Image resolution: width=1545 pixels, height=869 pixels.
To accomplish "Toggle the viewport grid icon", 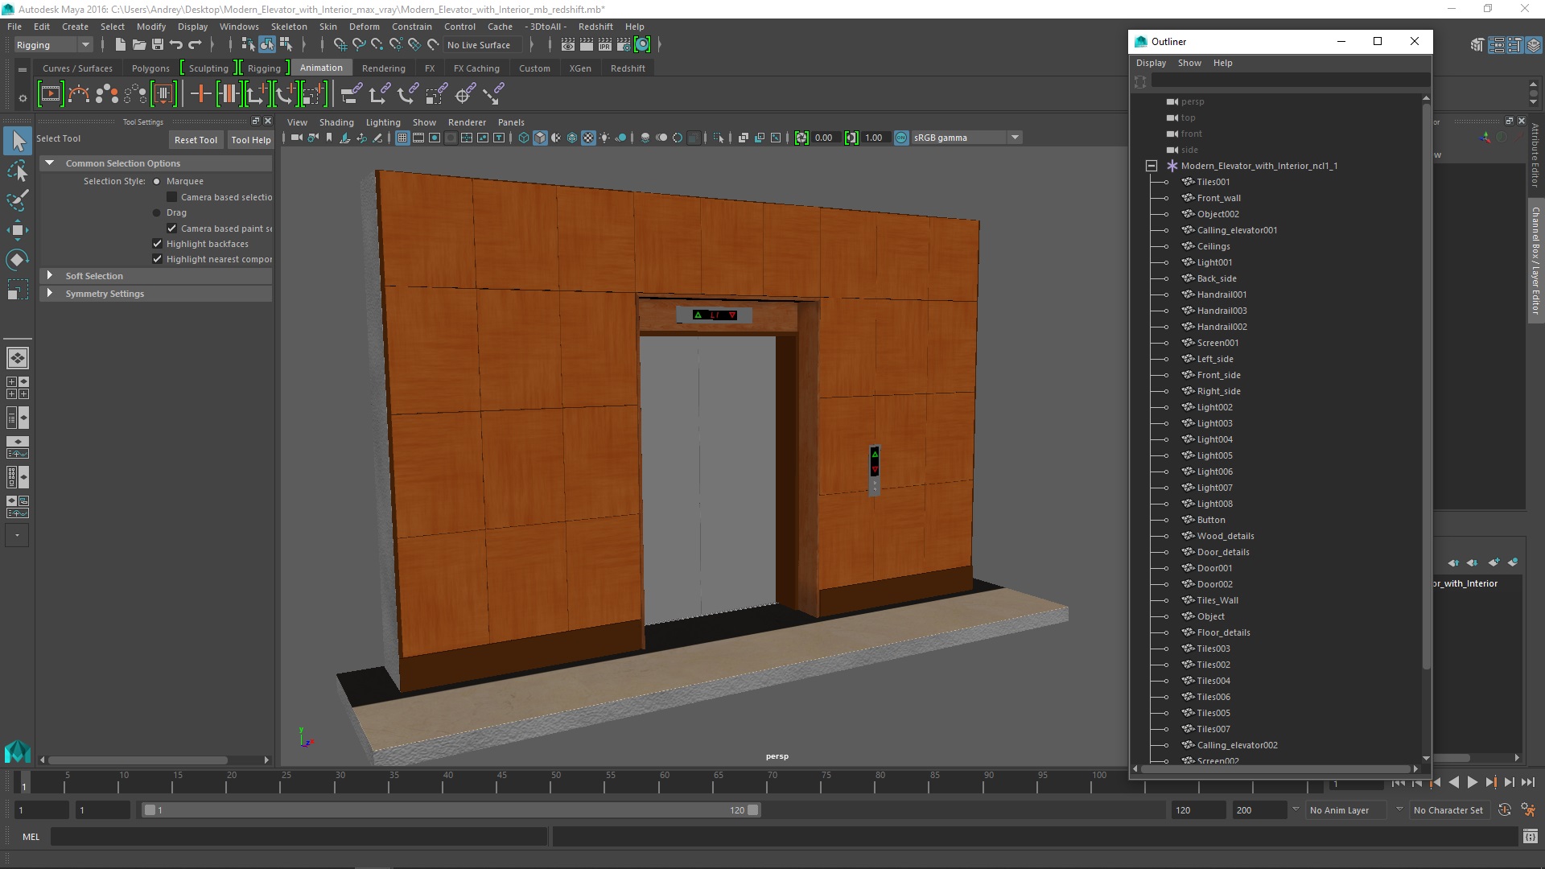I will click(402, 138).
